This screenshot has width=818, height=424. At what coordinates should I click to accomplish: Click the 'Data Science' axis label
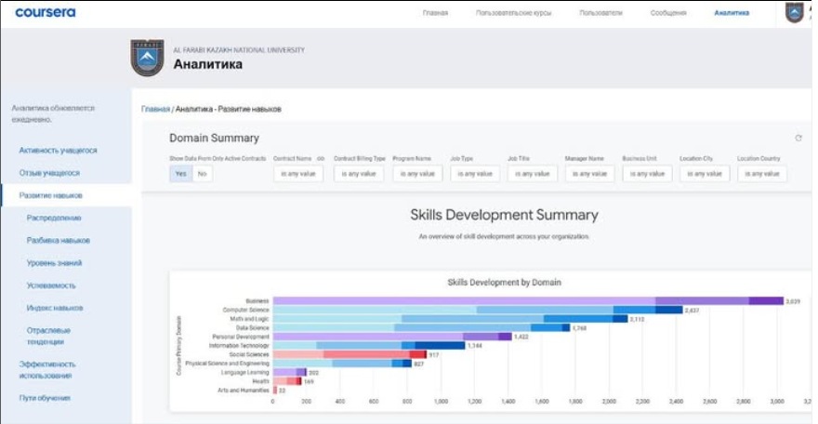click(253, 328)
